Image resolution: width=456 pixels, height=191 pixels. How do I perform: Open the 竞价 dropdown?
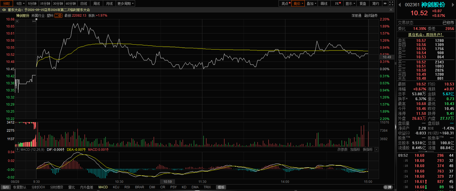click(298, 3)
